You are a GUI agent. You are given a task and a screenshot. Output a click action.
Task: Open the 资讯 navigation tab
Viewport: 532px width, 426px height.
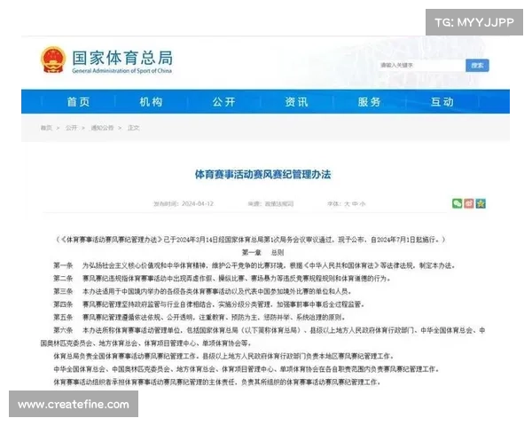coord(296,102)
